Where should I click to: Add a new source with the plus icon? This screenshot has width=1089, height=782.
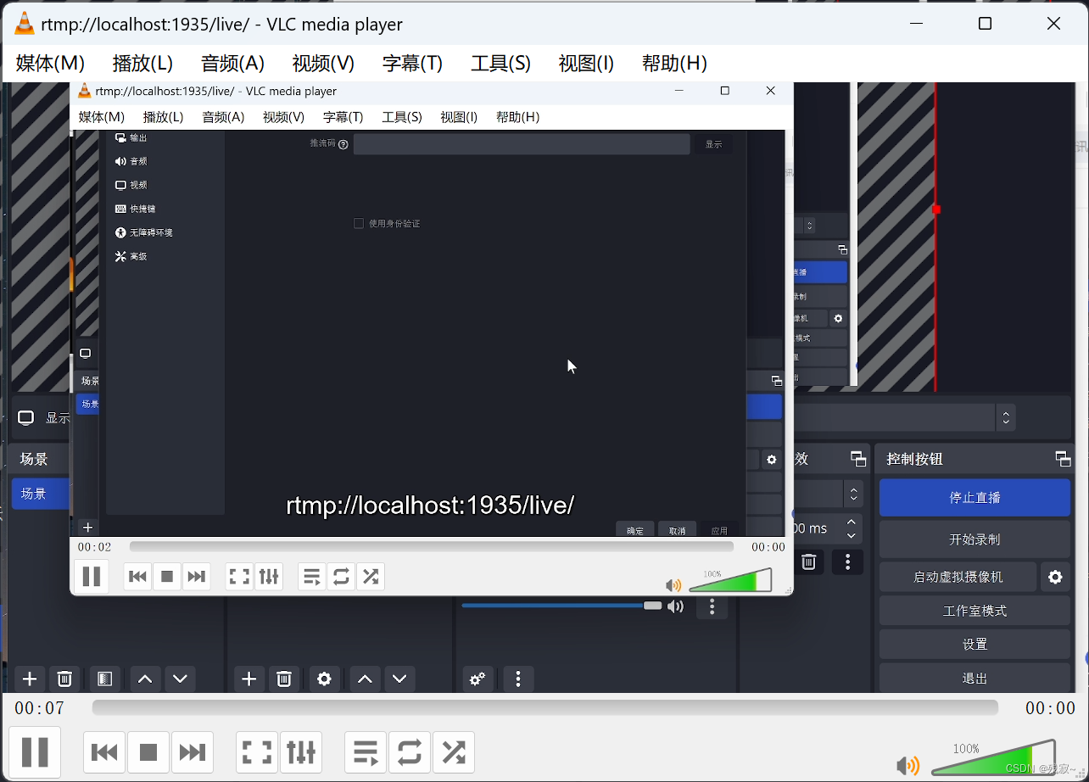249,679
